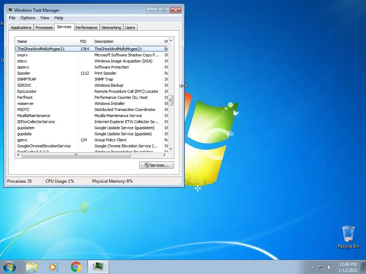Select the IEEtwCollectorService row
This screenshot has height=274, width=366.
click(91, 122)
